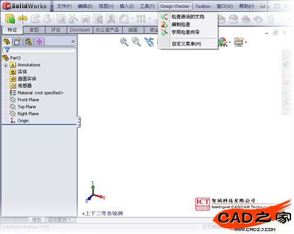This screenshot has width=294, height=234.
Task: Click the Extruded Boss/Base feature icon
Action: pos(10,19)
